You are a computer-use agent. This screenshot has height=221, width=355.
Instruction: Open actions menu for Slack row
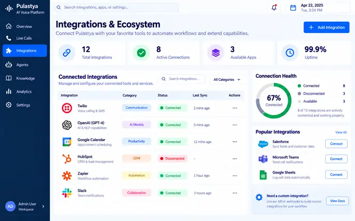235,193
